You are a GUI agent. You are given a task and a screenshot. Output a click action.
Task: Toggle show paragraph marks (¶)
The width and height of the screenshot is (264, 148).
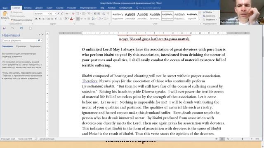click(108, 14)
